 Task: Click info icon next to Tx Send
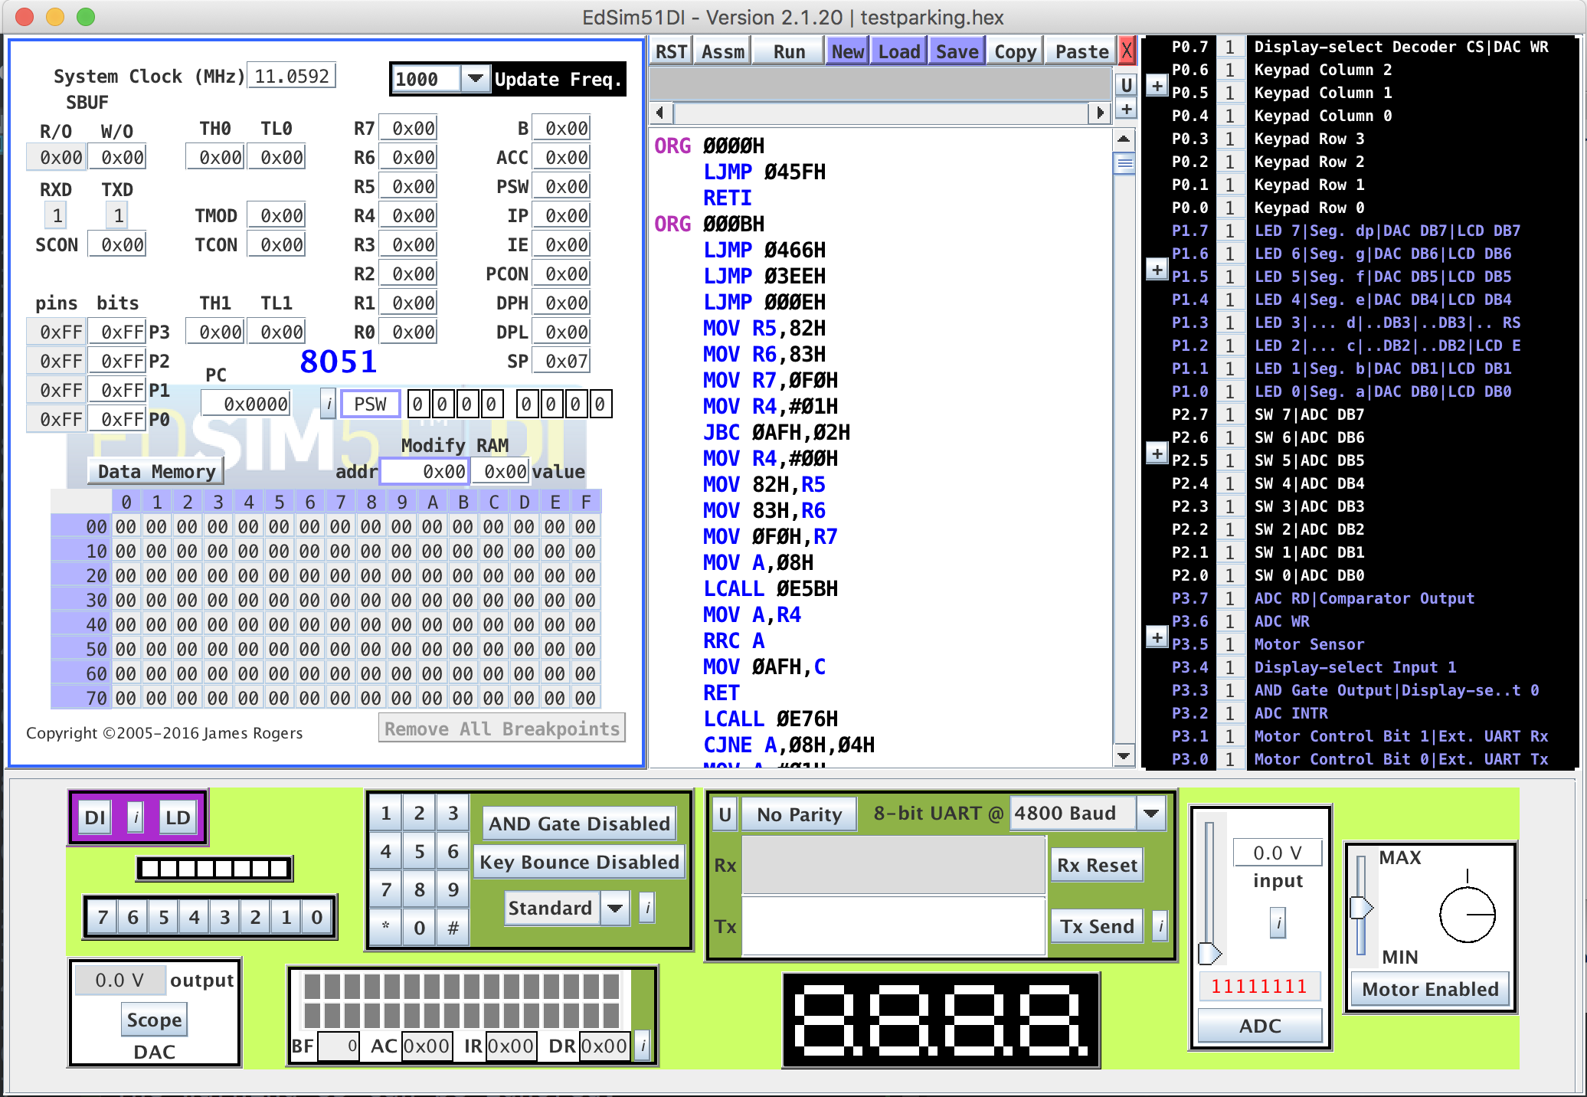(1160, 926)
